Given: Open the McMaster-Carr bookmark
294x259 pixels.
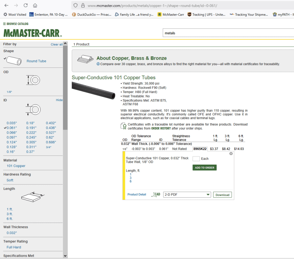Looking at the screenshot, I should pos(171,15).
